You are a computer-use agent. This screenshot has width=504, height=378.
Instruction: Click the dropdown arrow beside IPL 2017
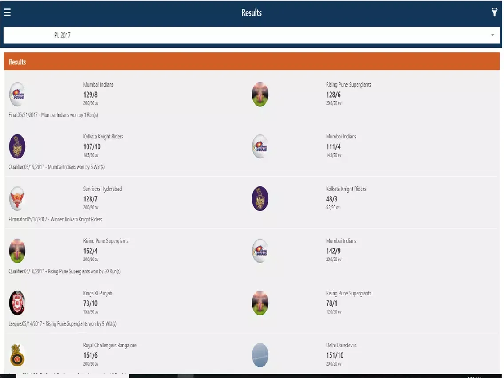point(492,35)
